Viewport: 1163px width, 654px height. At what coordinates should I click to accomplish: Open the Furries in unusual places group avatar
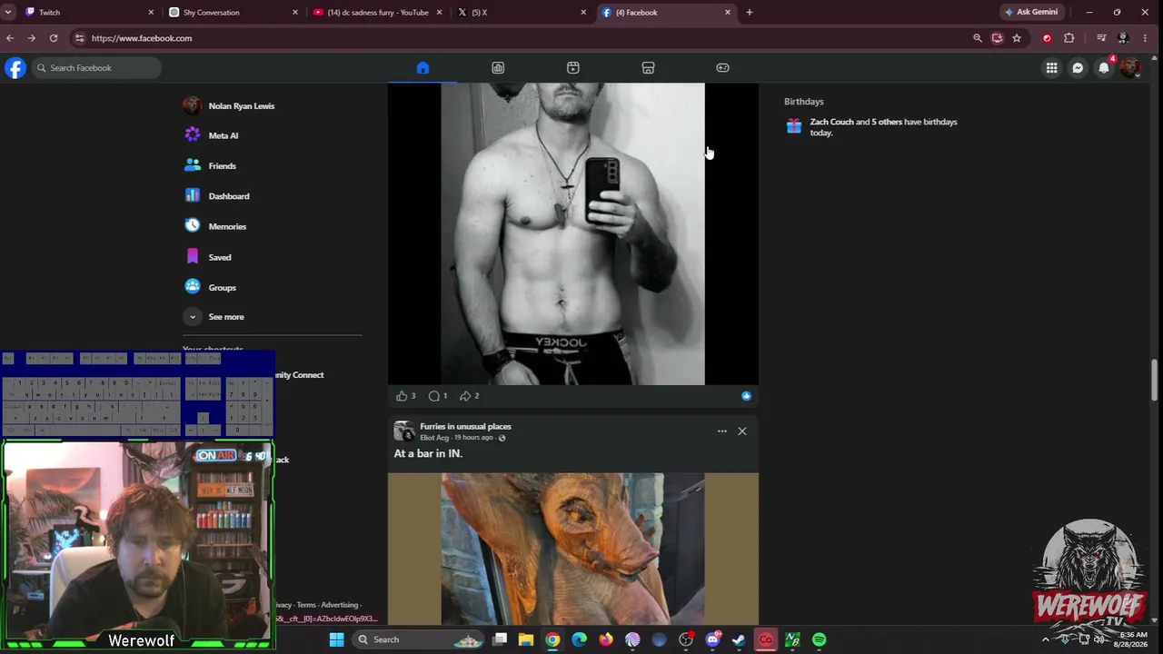pyautogui.click(x=404, y=431)
